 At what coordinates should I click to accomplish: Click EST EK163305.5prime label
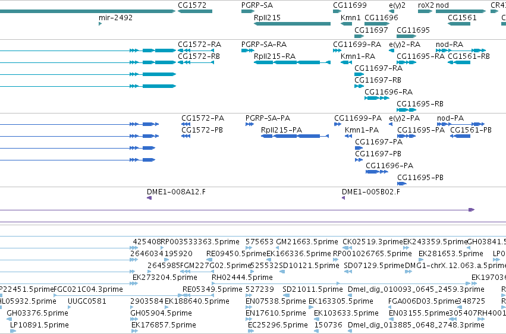click(341, 301)
